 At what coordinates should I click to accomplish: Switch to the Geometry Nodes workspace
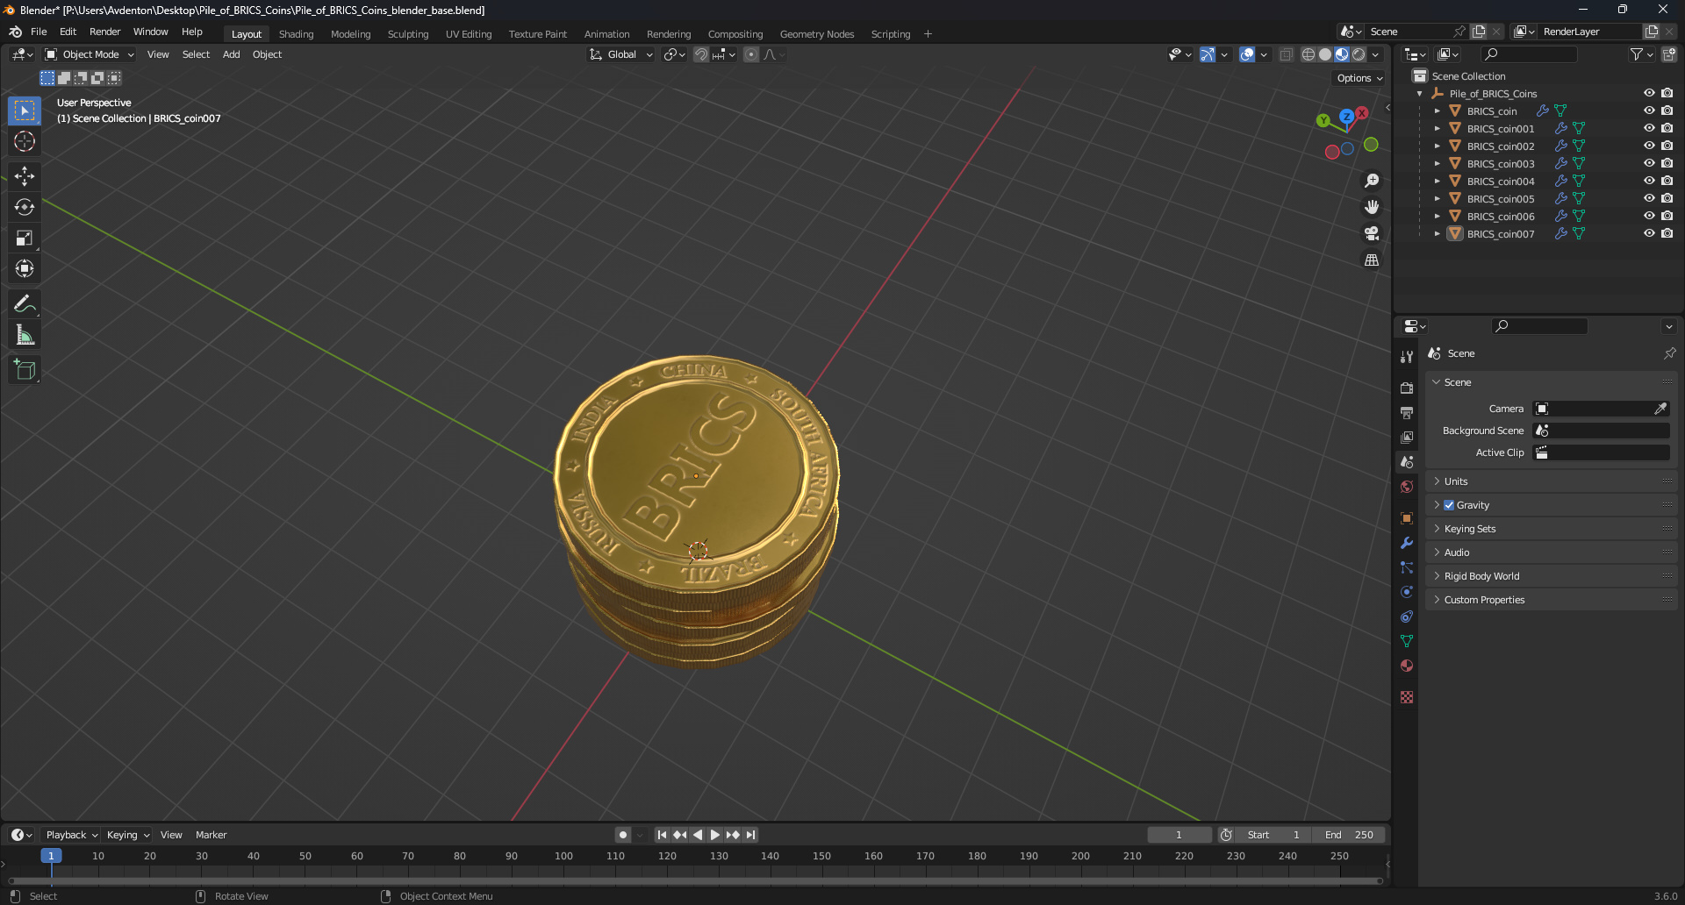pyautogui.click(x=816, y=34)
